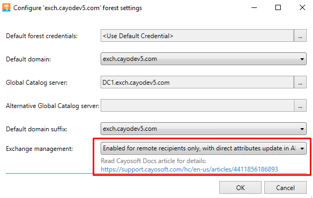
Task: Select the Default domain suffix combo box value
Action: coord(203,129)
